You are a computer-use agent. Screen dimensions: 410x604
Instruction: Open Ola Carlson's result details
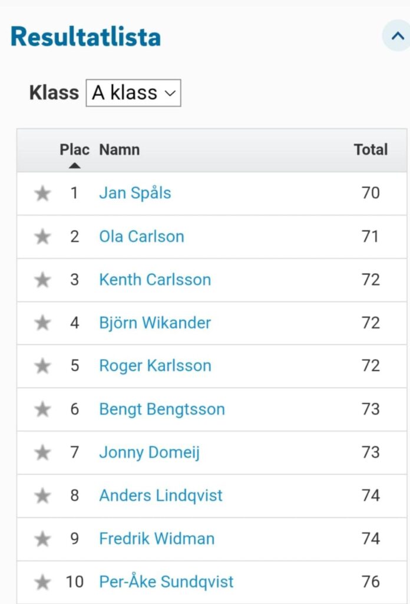[141, 237]
